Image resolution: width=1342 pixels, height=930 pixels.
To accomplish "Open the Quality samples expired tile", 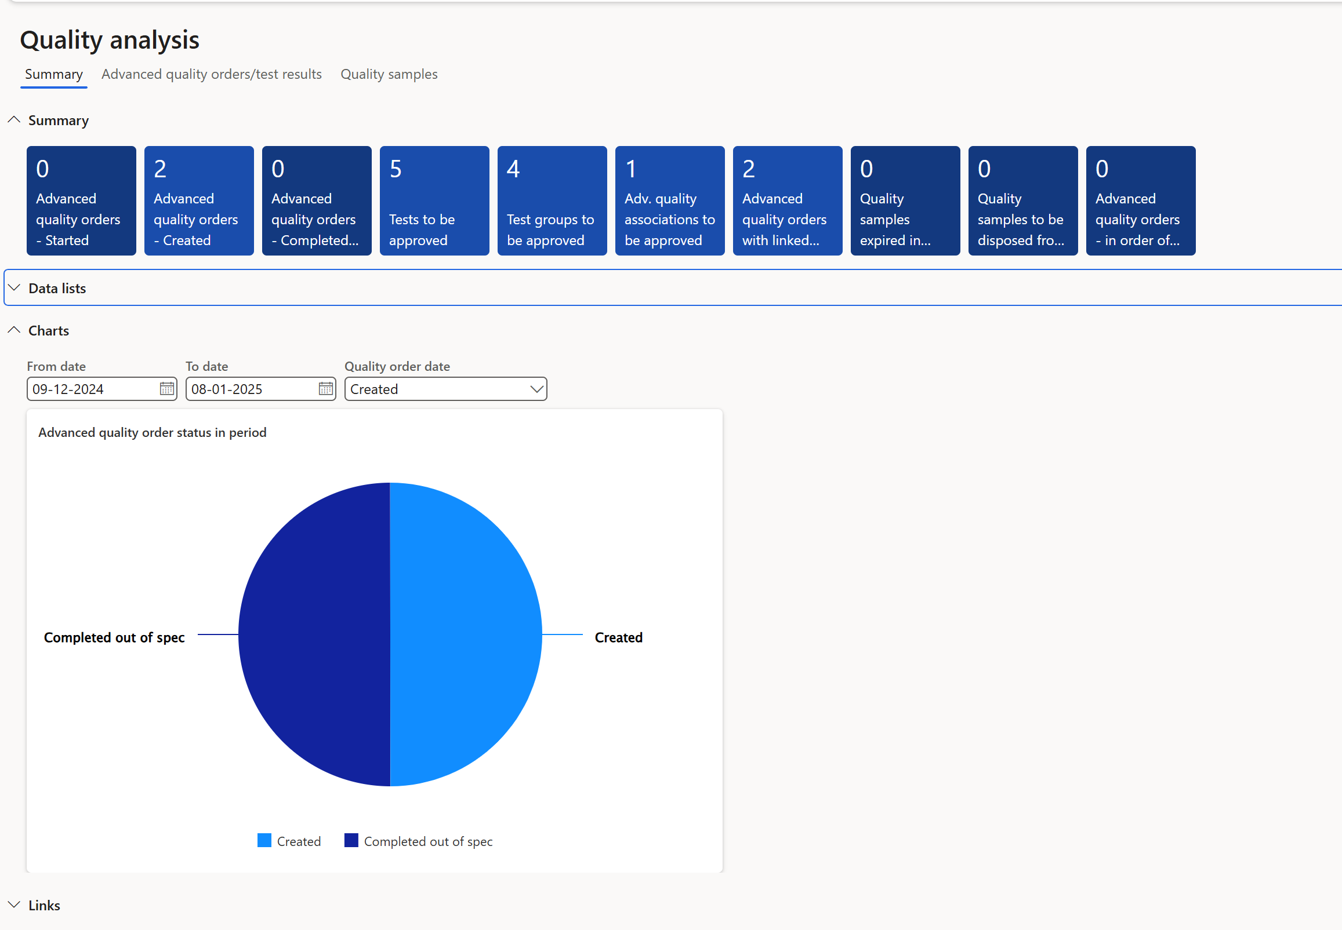I will click(x=905, y=200).
